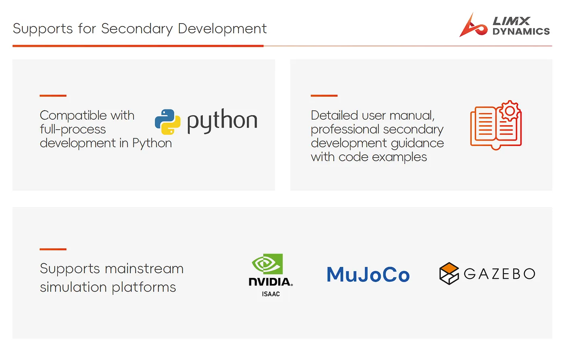This screenshot has width=563, height=351.
Task: Open the user manual book icon with gear
Action: (496, 125)
